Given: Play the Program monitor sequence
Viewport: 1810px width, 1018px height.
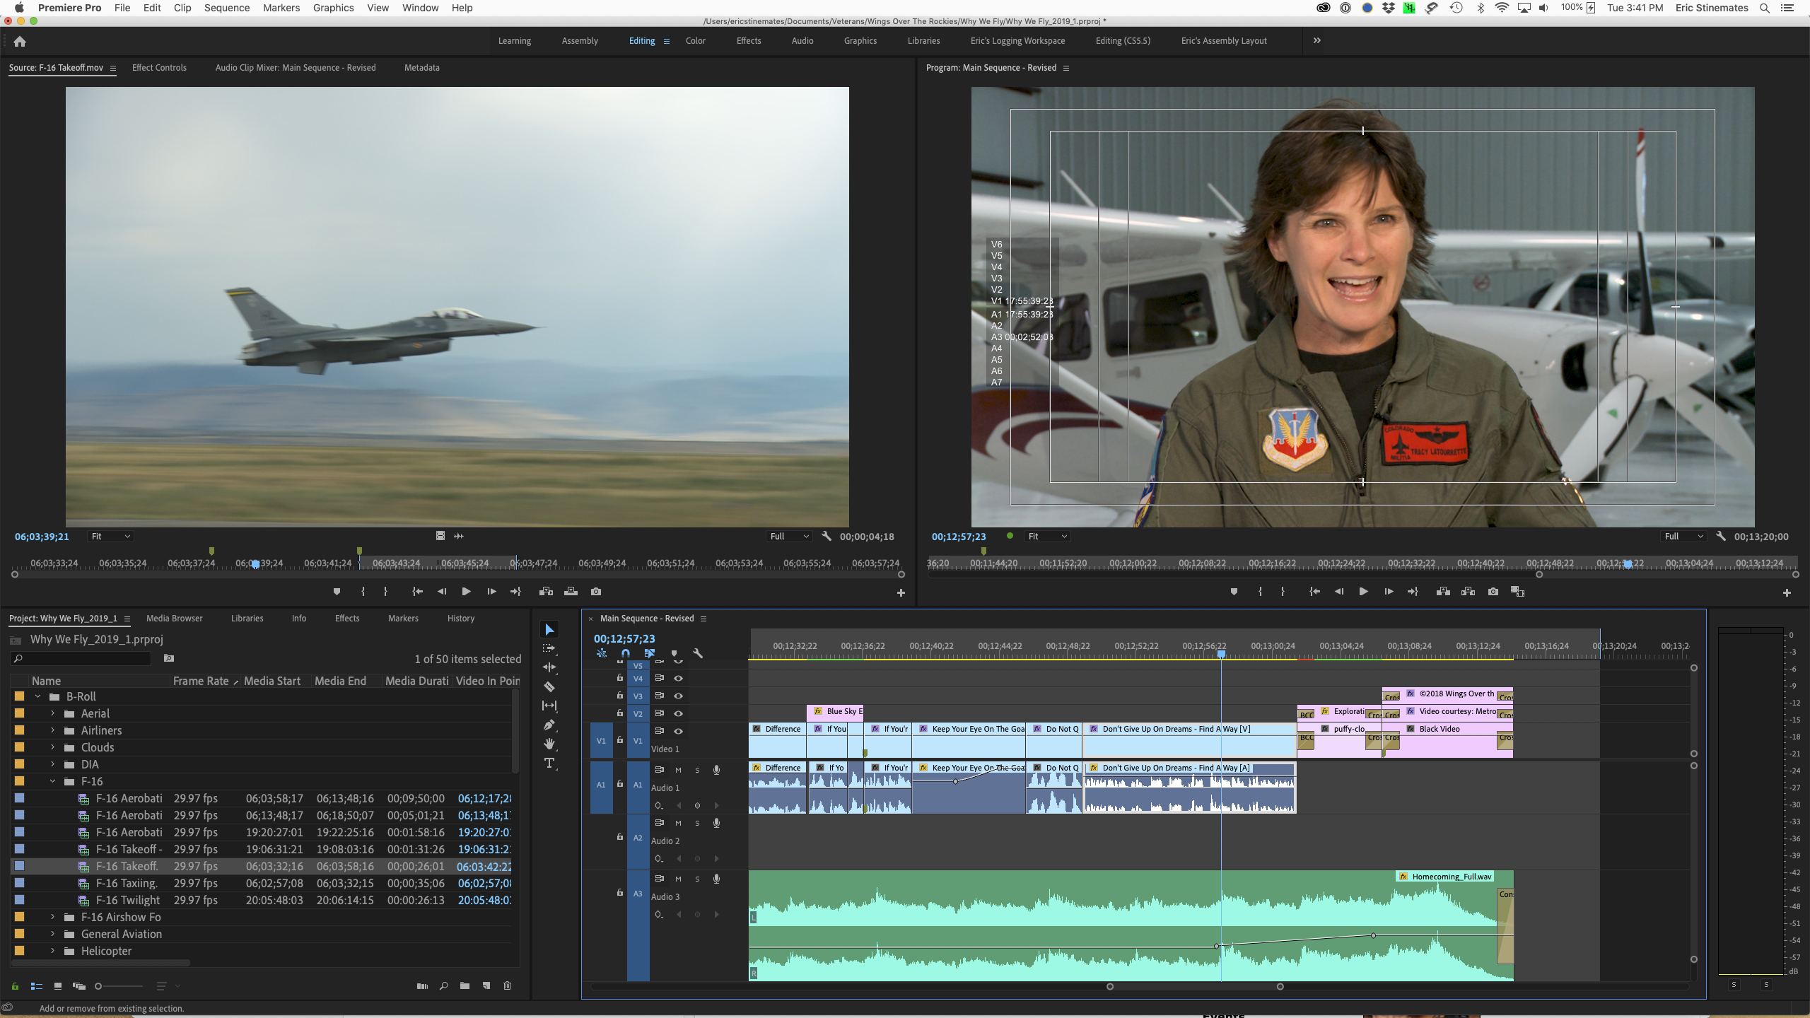Looking at the screenshot, I should (1363, 592).
